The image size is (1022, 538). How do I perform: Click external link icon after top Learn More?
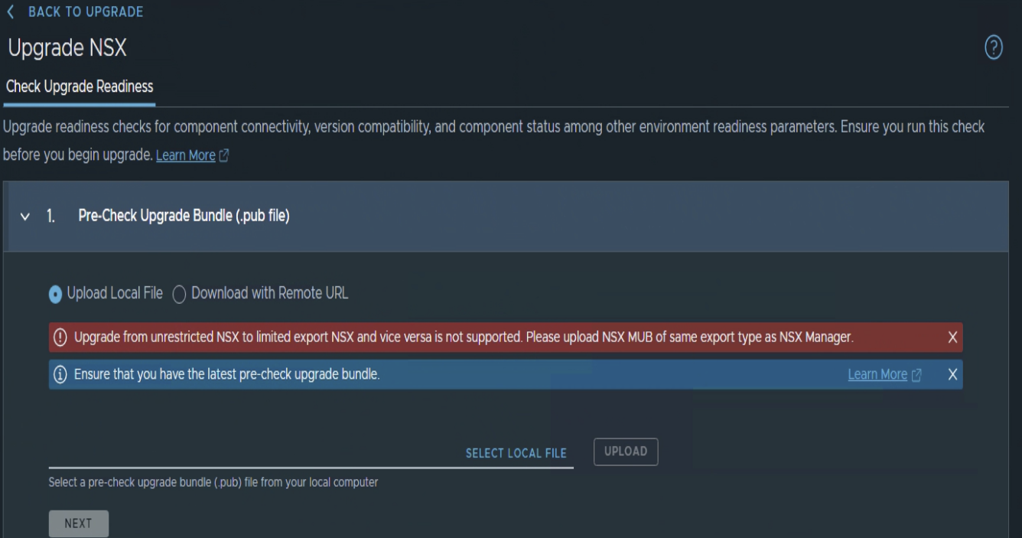(x=224, y=155)
